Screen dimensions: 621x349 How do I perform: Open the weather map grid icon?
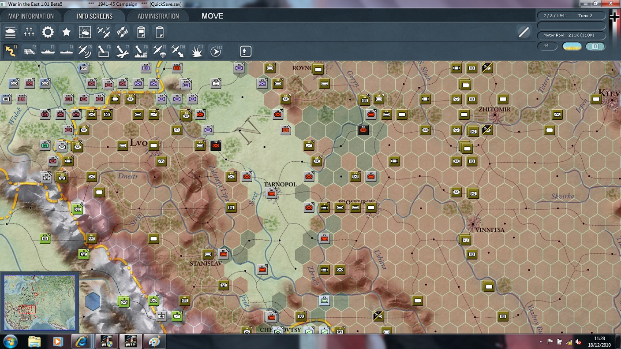[x=85, y=32]
